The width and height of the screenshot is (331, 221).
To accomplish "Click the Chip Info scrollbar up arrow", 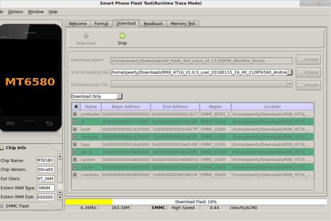I will click(x=60, y=156).
